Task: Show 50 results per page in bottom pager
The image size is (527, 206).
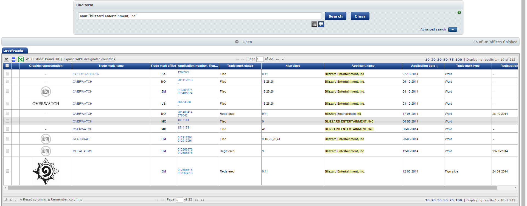Action: pos(445,200)
